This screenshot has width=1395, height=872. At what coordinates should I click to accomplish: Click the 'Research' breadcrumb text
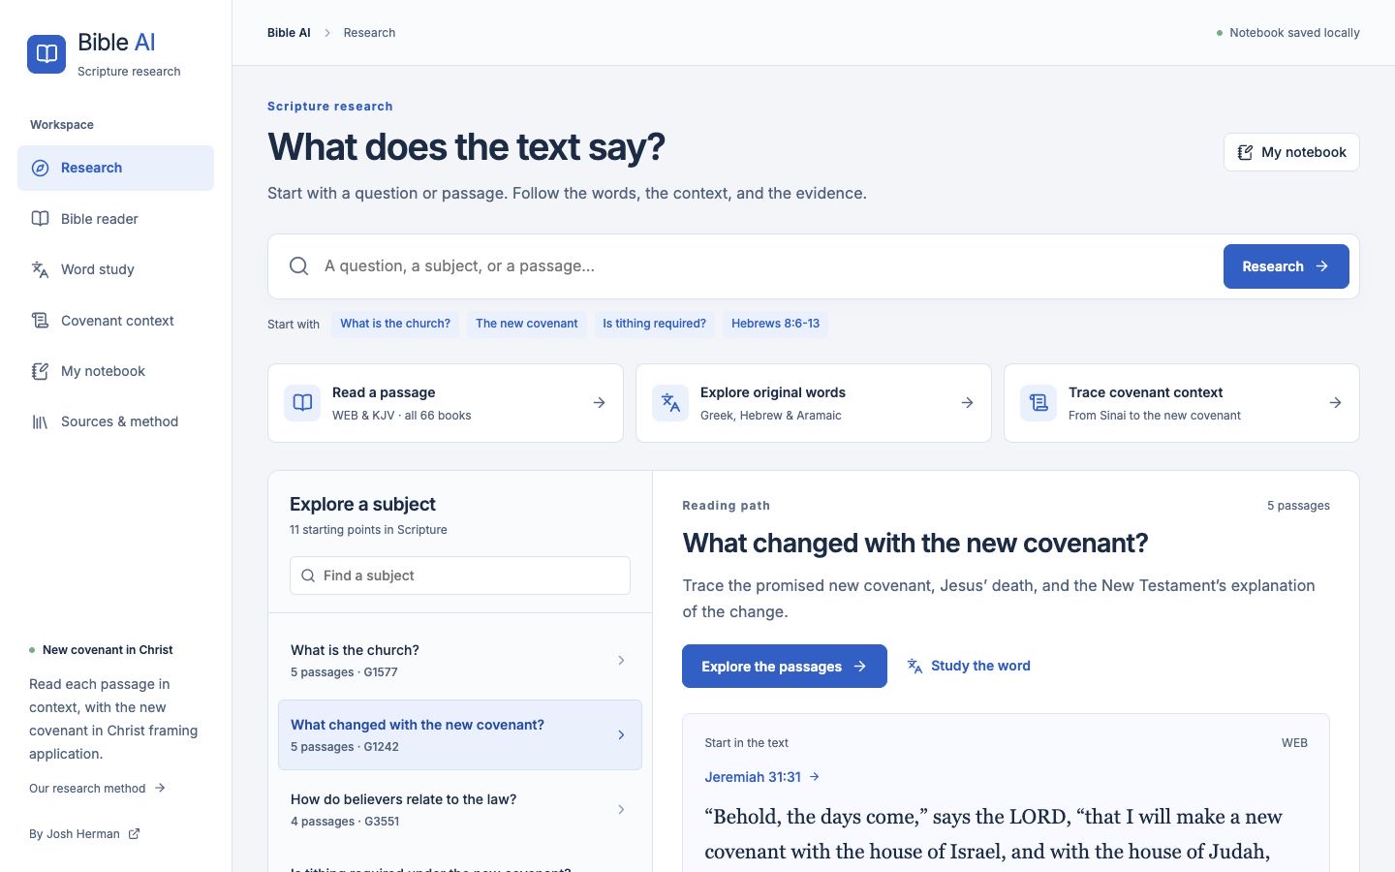click(x=369, y=33)
